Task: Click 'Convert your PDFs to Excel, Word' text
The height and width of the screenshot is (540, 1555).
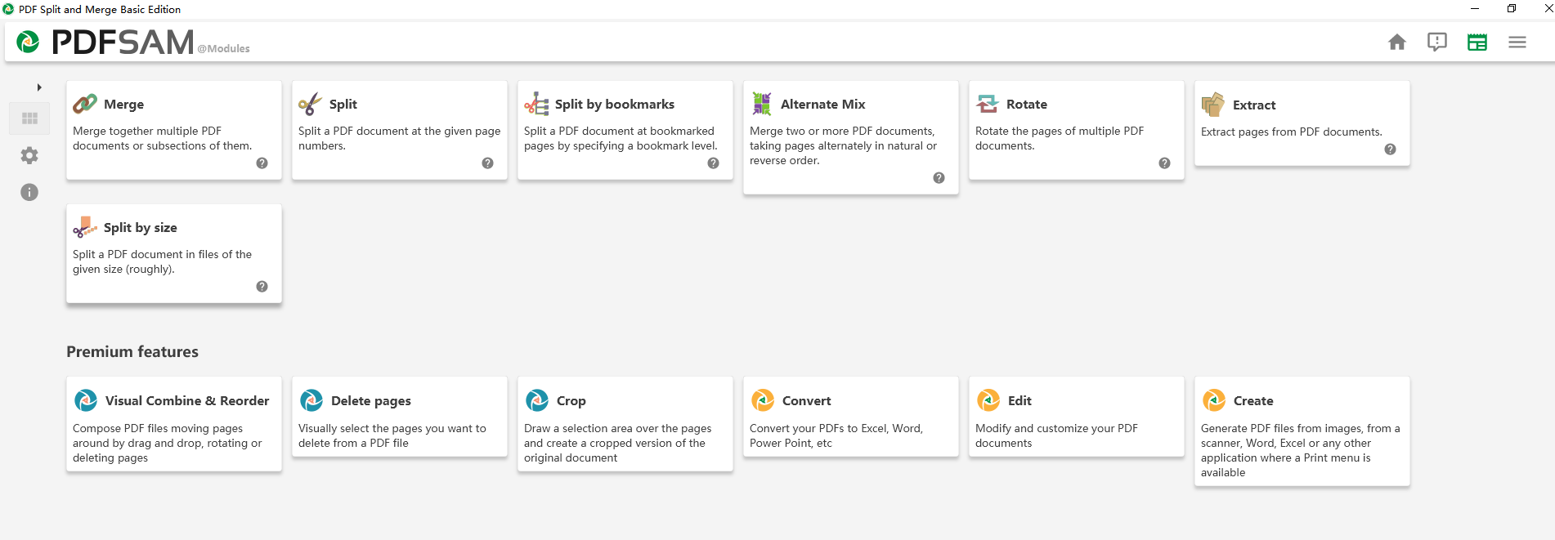Action: pyautogui.click(x=836, y=428)
